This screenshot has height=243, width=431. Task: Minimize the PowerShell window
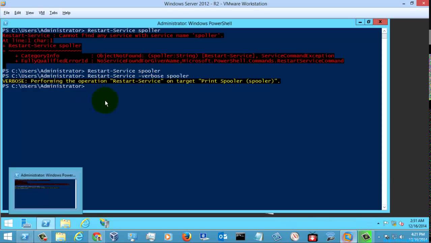[360, 22]
